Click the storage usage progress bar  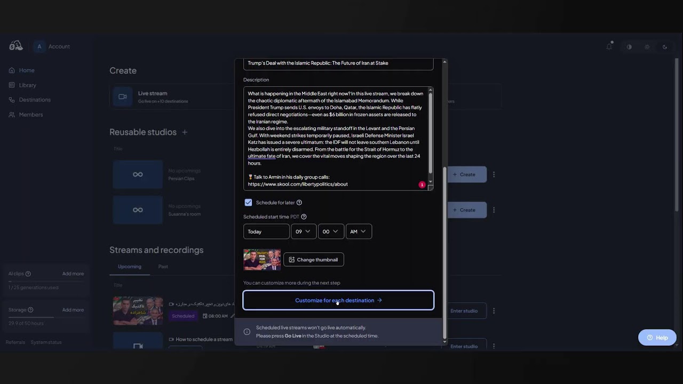(46, 317)
